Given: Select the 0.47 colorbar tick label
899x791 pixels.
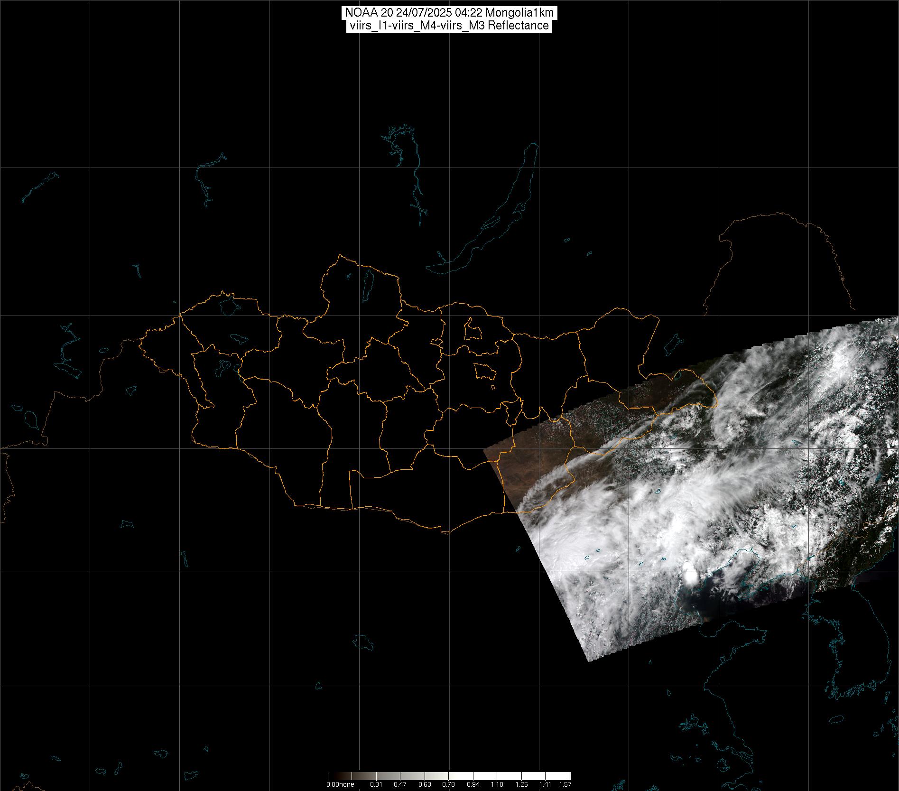Looking at the screenshot, I should (x=401, y=784).
